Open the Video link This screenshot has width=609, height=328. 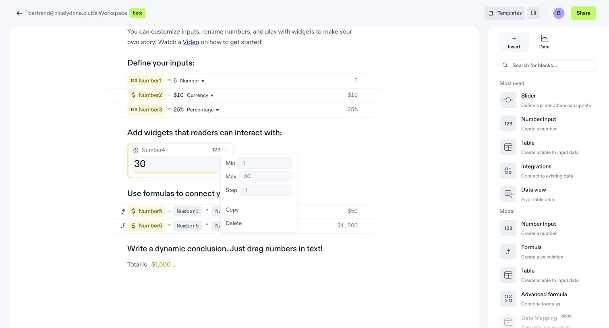[x=191, y=42]
